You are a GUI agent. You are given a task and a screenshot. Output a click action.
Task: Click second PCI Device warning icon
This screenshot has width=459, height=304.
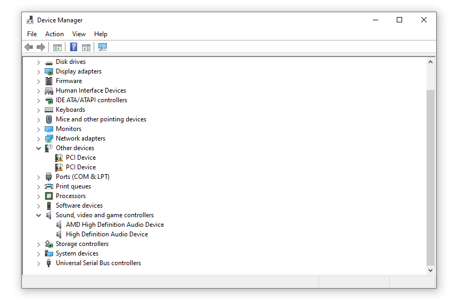59,167
